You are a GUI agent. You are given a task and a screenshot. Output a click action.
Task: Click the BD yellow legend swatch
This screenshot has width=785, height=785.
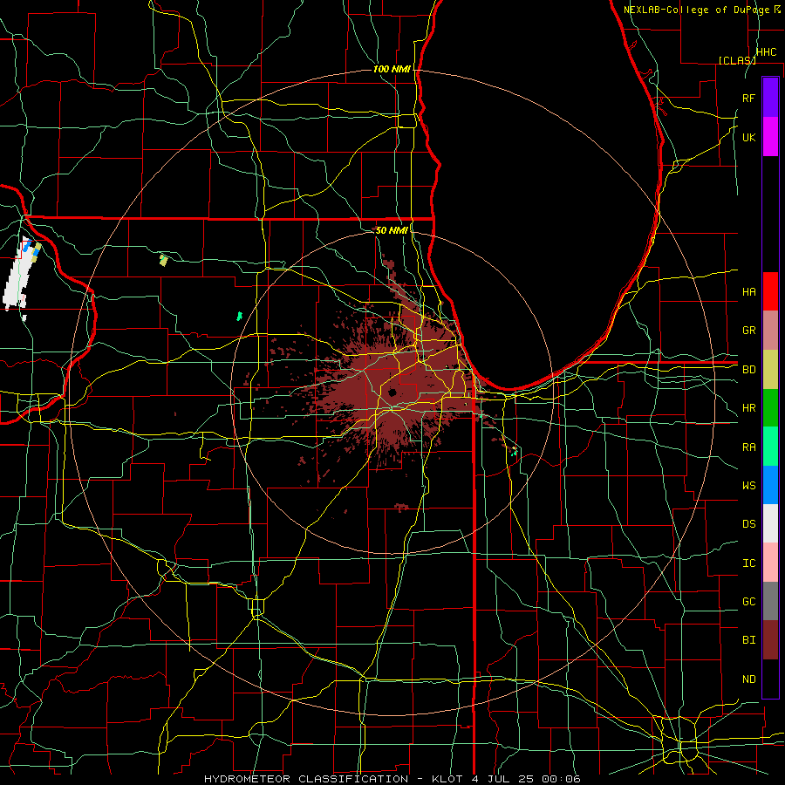tap(770, 370)
